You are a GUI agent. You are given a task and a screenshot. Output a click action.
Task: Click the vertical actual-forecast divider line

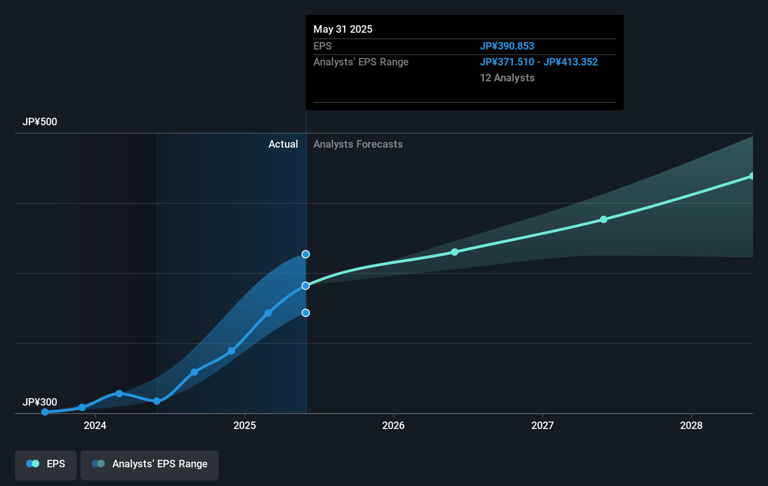click(306, 210)
